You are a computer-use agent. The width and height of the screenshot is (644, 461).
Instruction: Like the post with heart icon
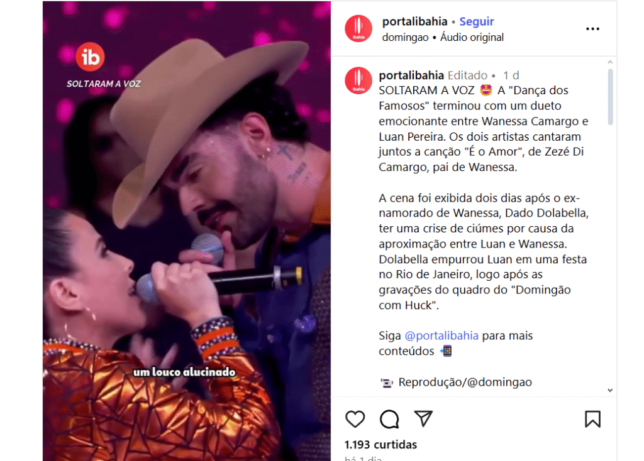(x=355, y=419)
